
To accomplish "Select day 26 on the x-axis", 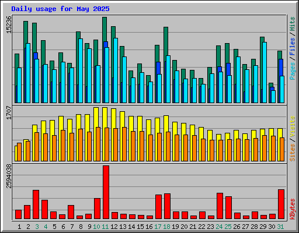I will pos(237,227).
